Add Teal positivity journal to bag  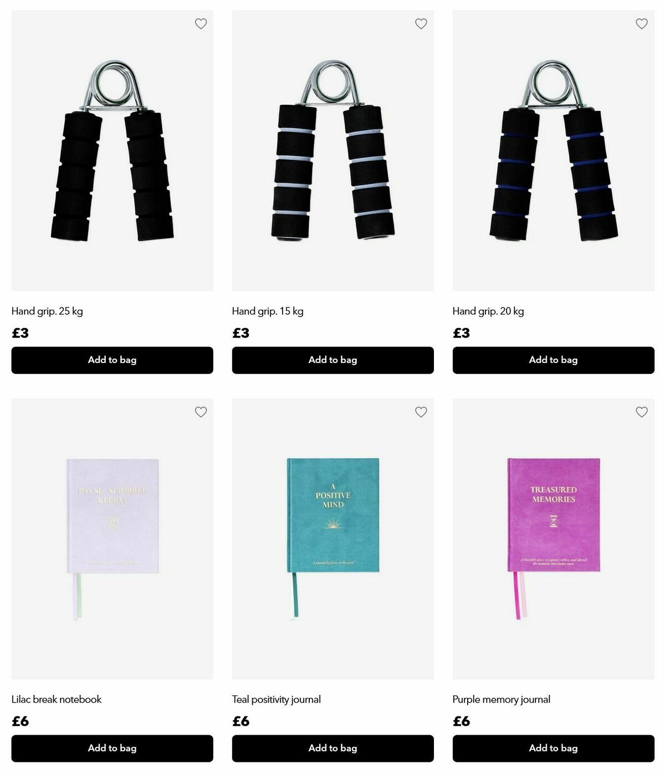pos(333,749)
